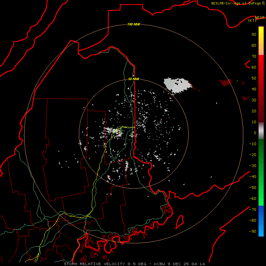Click the 10 value on the velocity scale
The height and width of the screenshot is (266, 266).
pos(254,122)
